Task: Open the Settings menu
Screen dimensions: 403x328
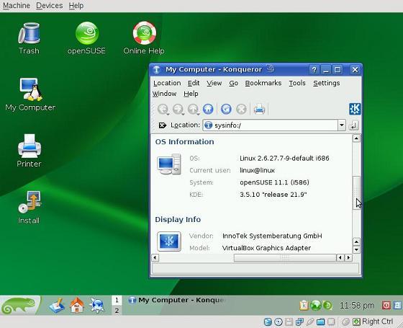Action: coord(327,83)
